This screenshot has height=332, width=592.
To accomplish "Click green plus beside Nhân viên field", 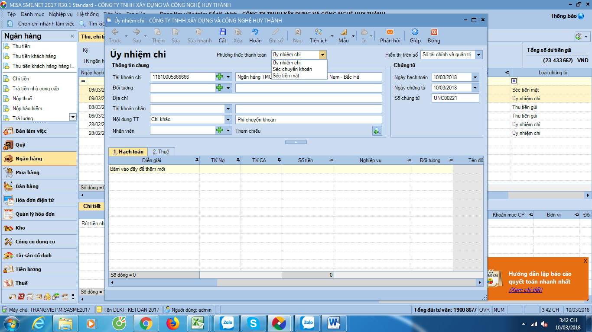I will [x=220, y=130].
